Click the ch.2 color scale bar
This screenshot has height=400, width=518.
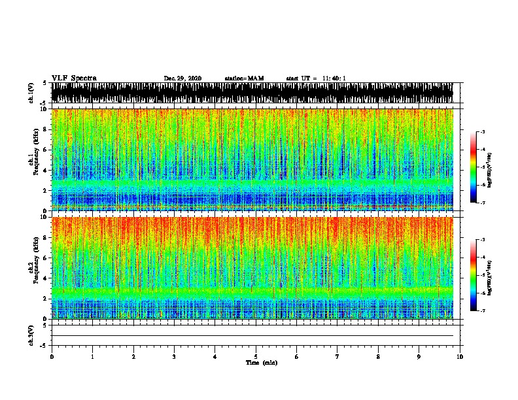473,275
